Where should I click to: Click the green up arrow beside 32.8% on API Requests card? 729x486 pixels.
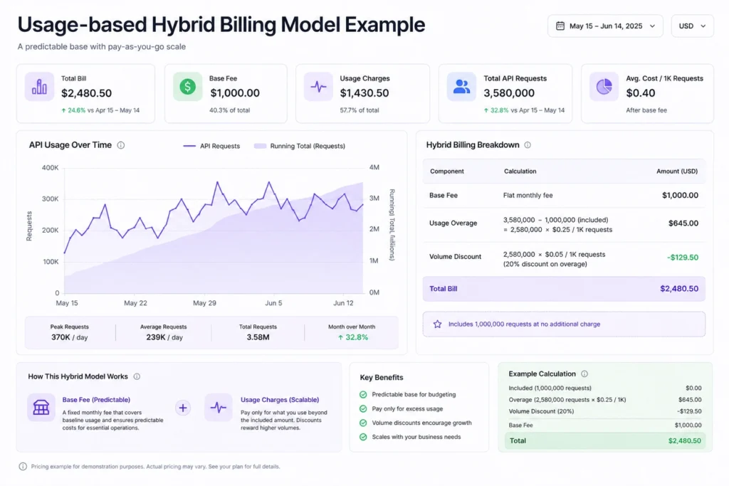(486, 110)
